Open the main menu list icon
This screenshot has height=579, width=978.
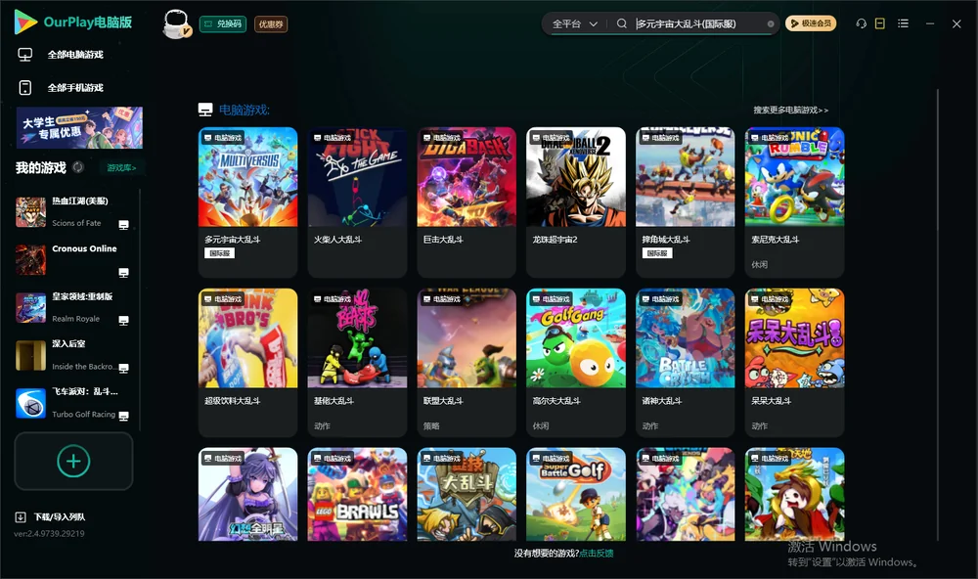click(903, 23)
